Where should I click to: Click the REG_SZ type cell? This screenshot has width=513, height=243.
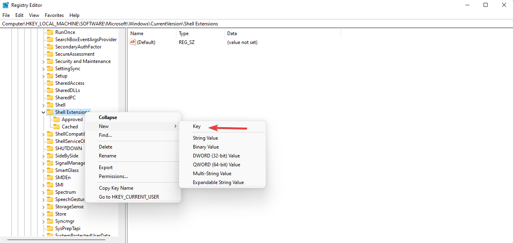point(187,42)
